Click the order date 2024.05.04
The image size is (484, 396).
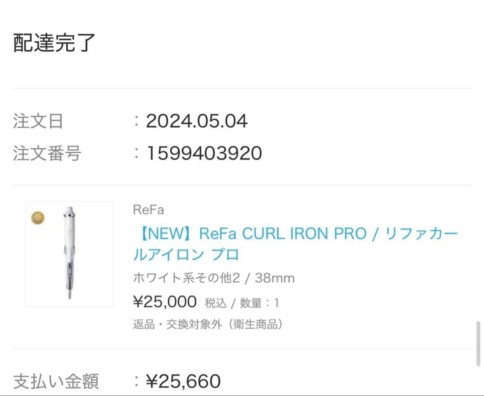(195, 121)
